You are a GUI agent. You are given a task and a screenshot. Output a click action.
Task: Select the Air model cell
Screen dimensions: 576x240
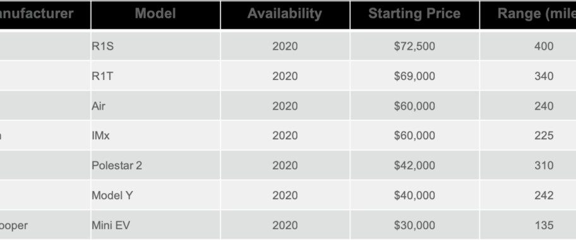155,106
